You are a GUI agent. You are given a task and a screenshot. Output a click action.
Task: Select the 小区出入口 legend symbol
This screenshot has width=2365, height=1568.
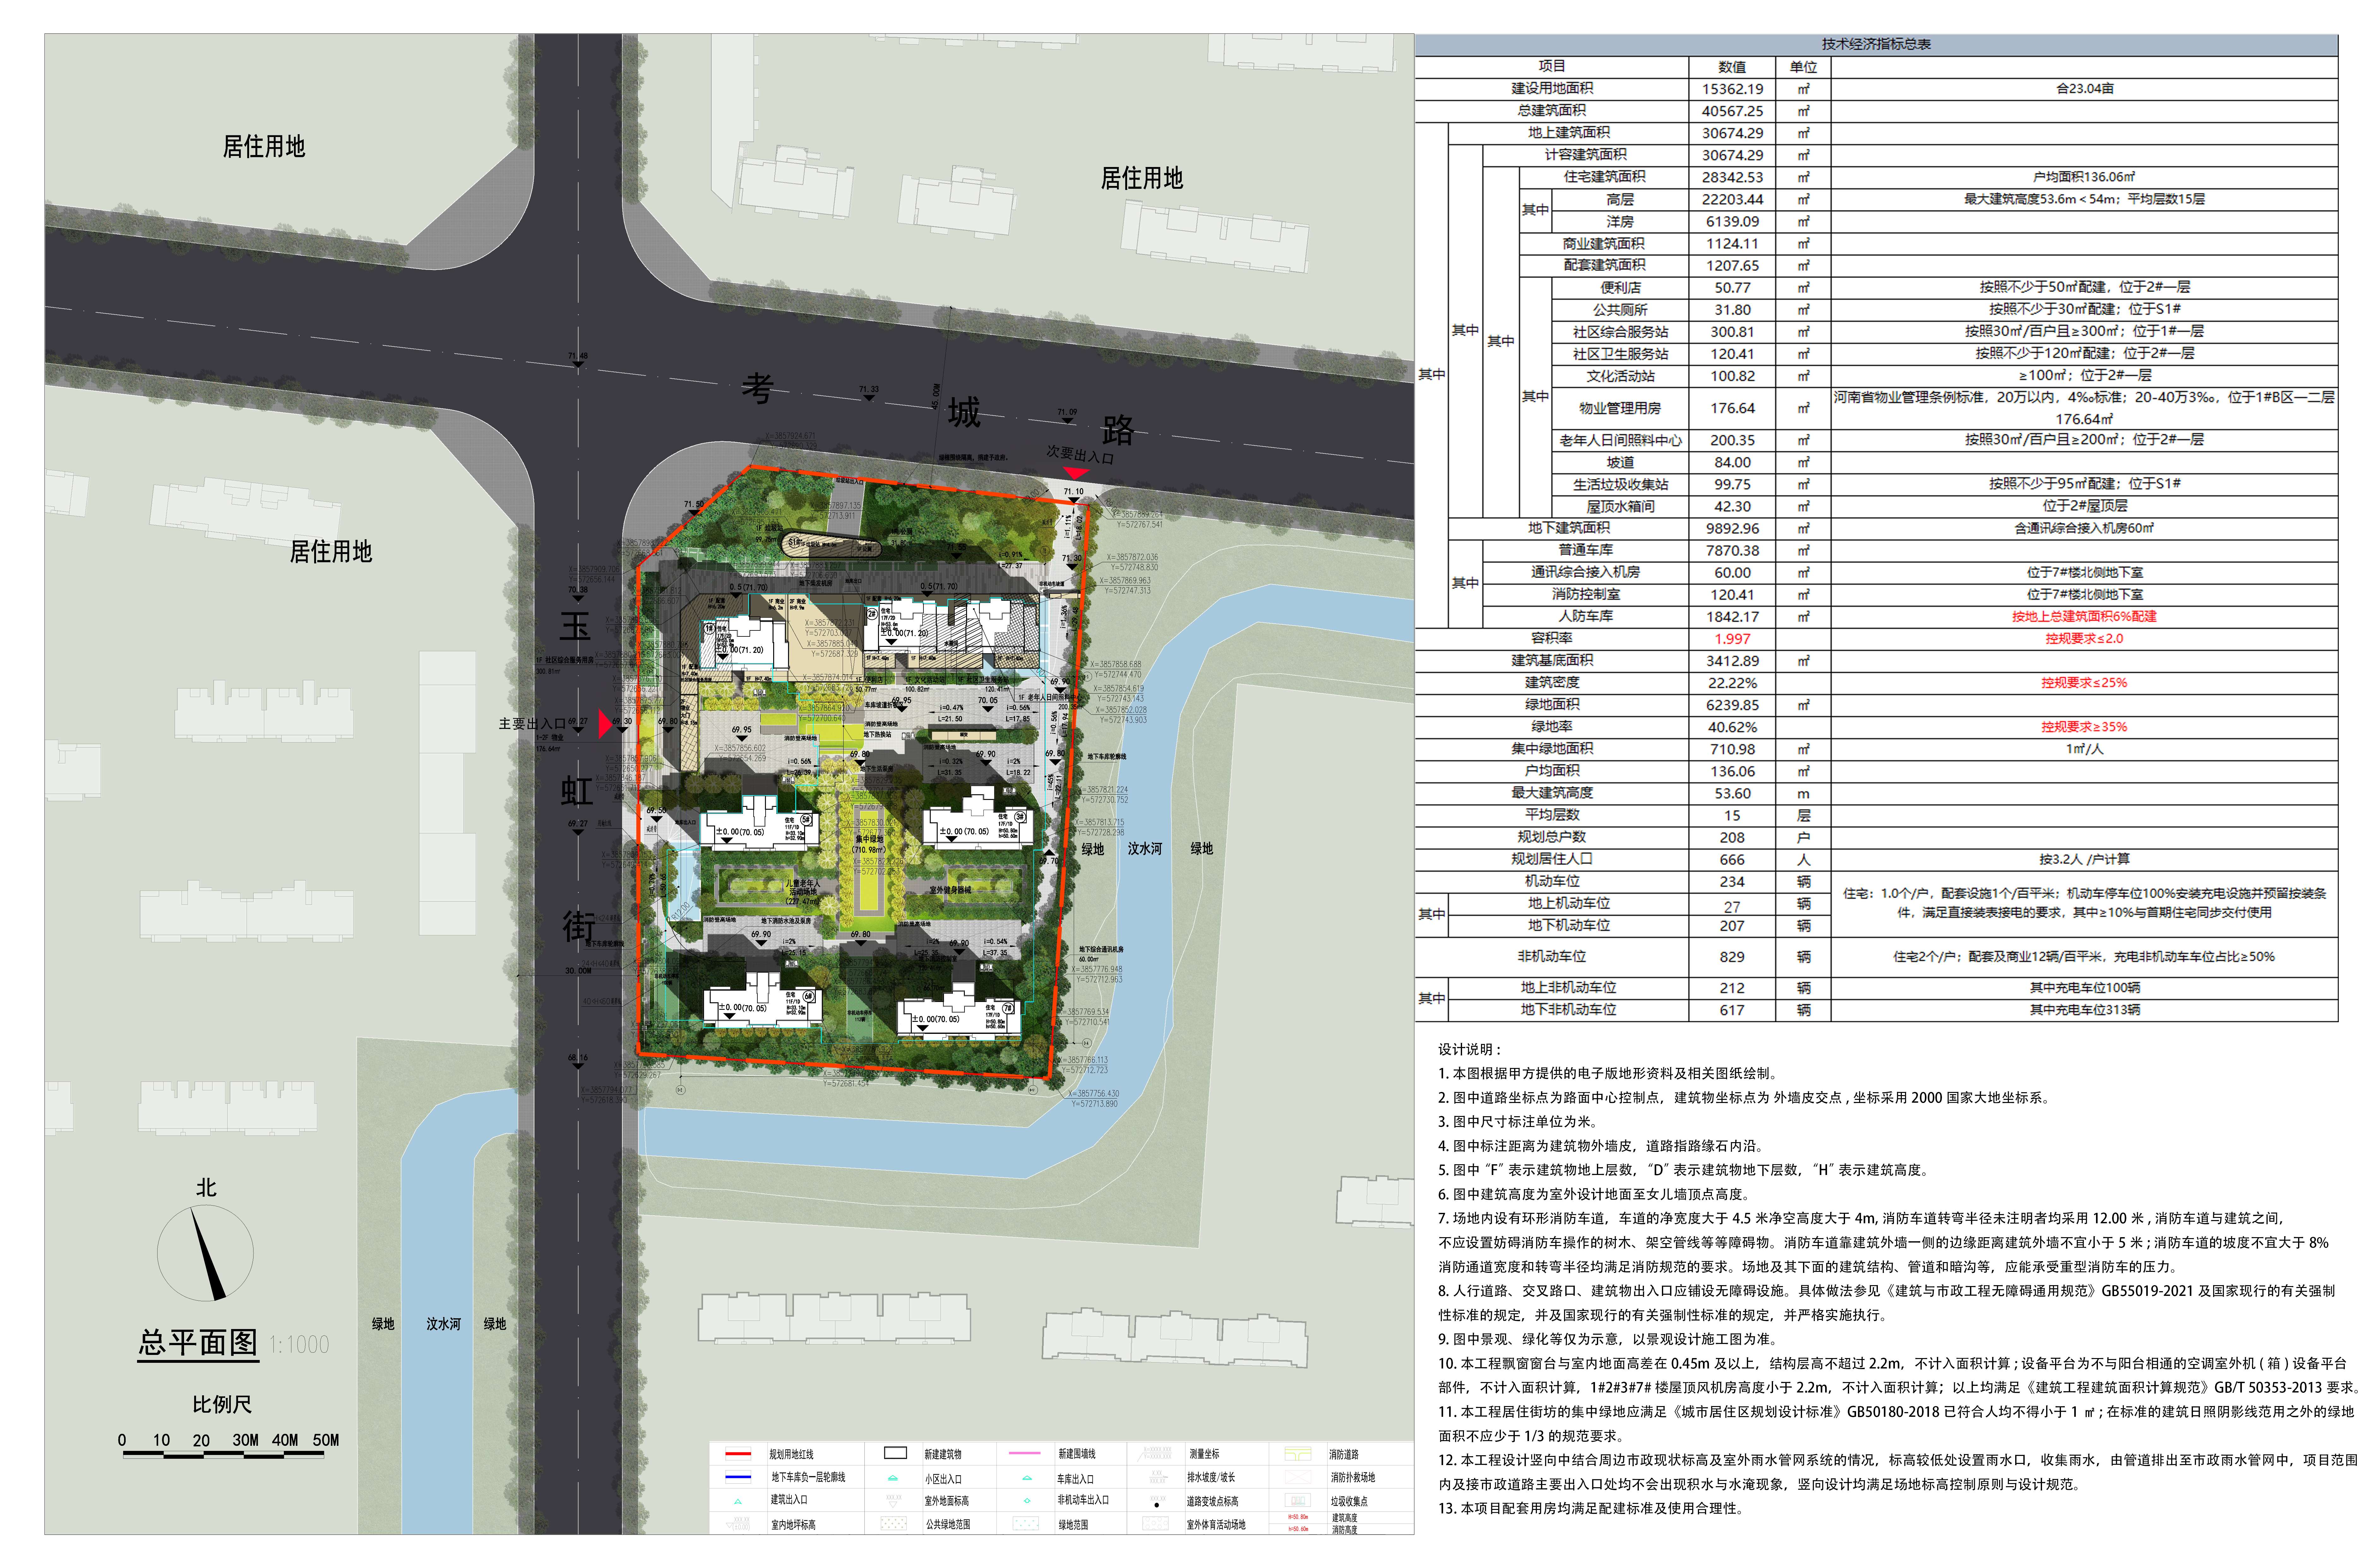click(x=893, y=1478)
